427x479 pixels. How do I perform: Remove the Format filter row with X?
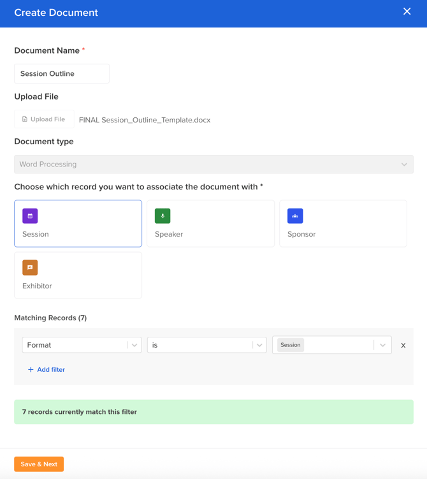tap(403, 346)
